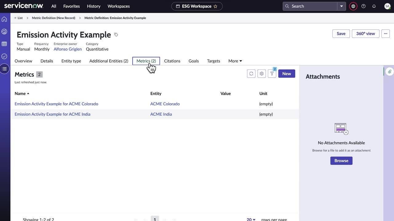Open the help question mark icon
The width and height of the screenshot is (394, 221).
[364, 6]
